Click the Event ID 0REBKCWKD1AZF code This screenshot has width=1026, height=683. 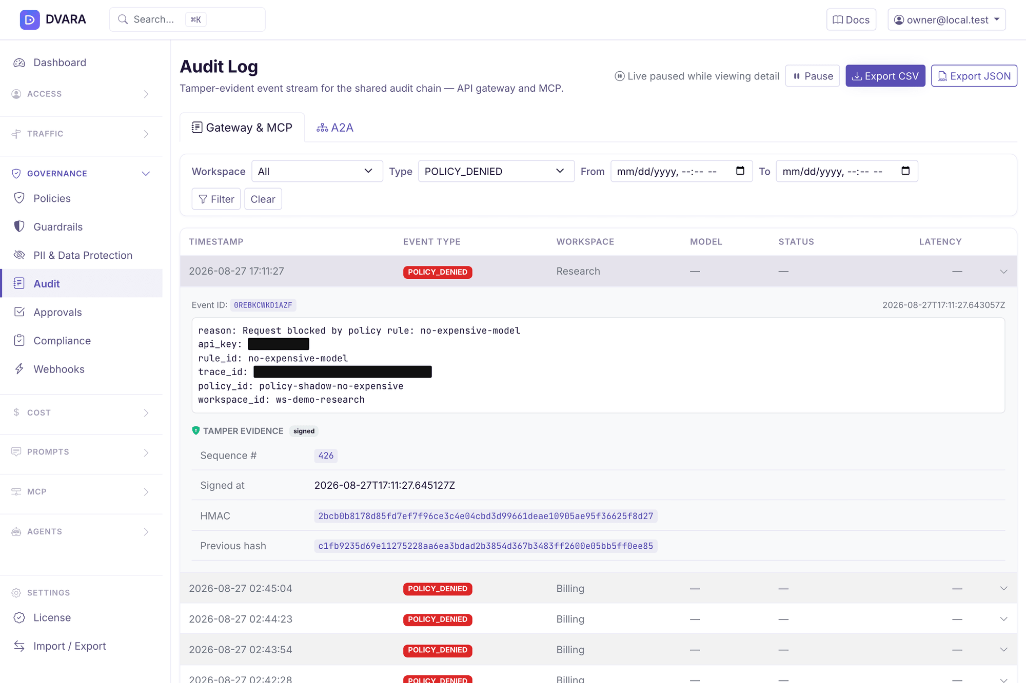tap(263, 305)
